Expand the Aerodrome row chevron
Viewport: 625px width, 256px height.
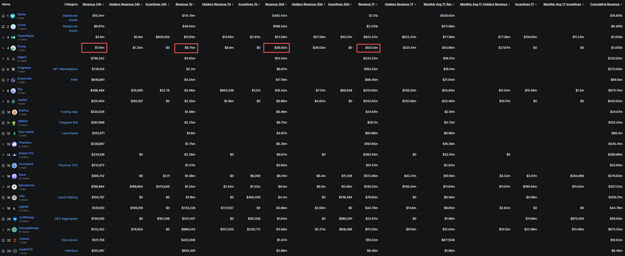click(3, 187)
